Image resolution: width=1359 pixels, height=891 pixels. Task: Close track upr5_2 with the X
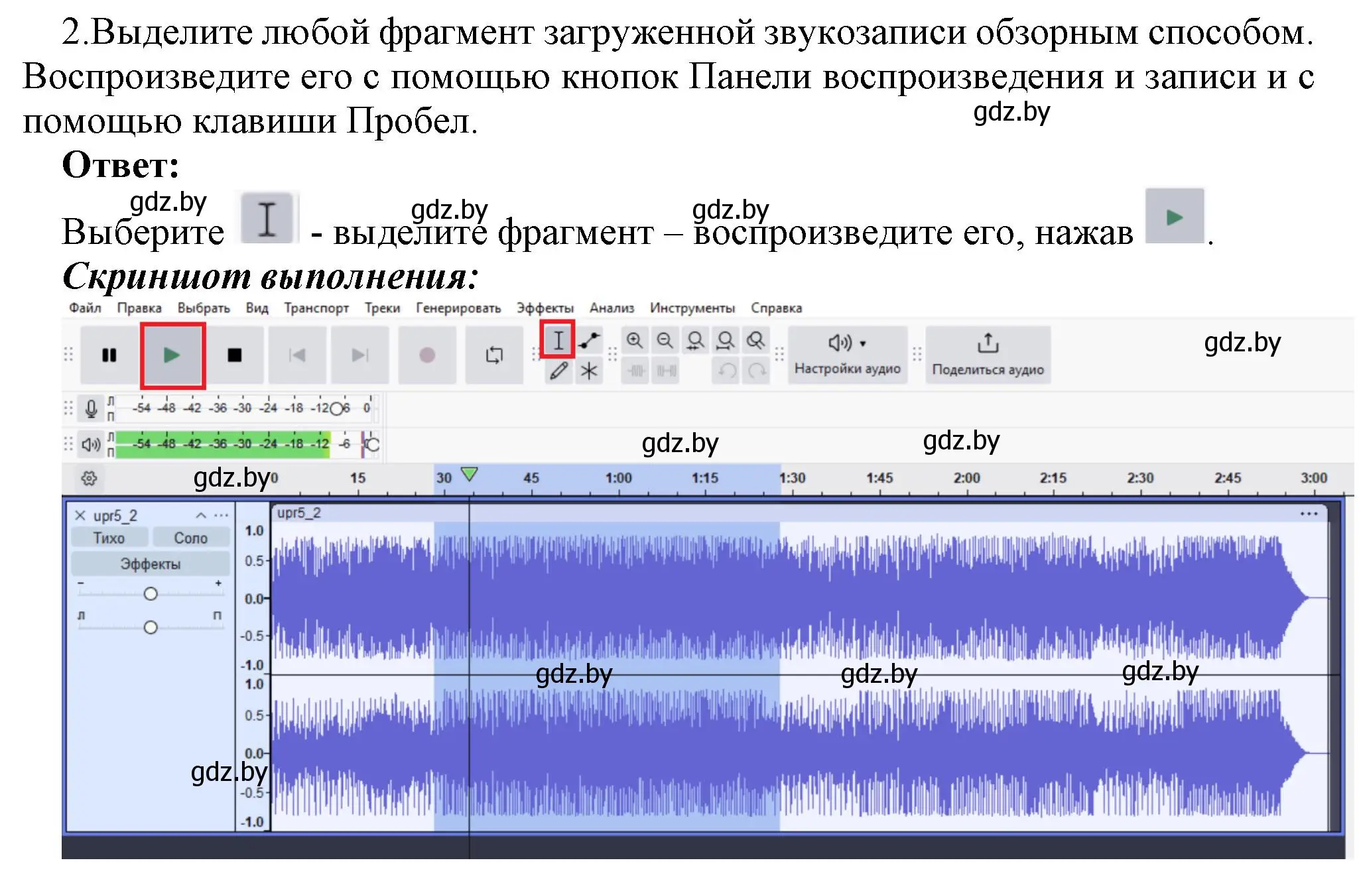coord(80,515)
